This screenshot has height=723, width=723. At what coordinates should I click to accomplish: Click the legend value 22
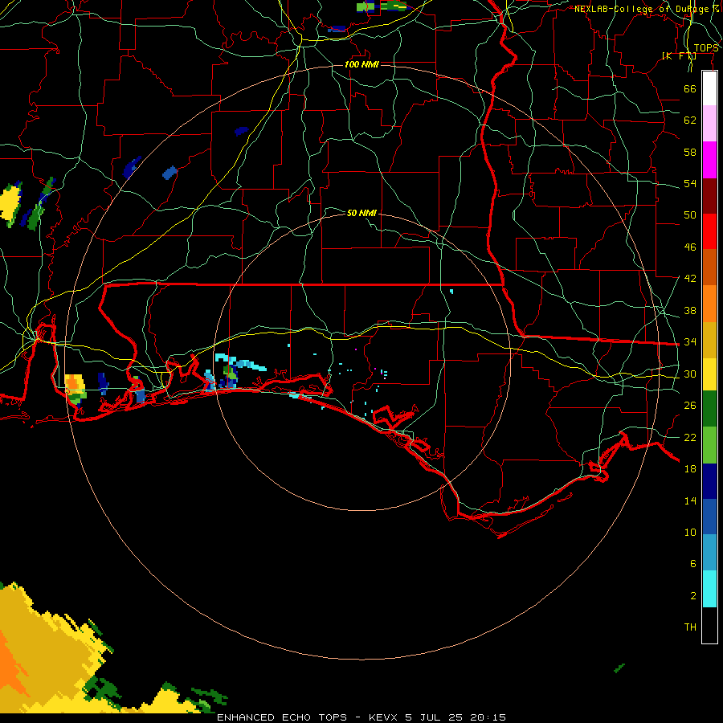coord(690,437)
